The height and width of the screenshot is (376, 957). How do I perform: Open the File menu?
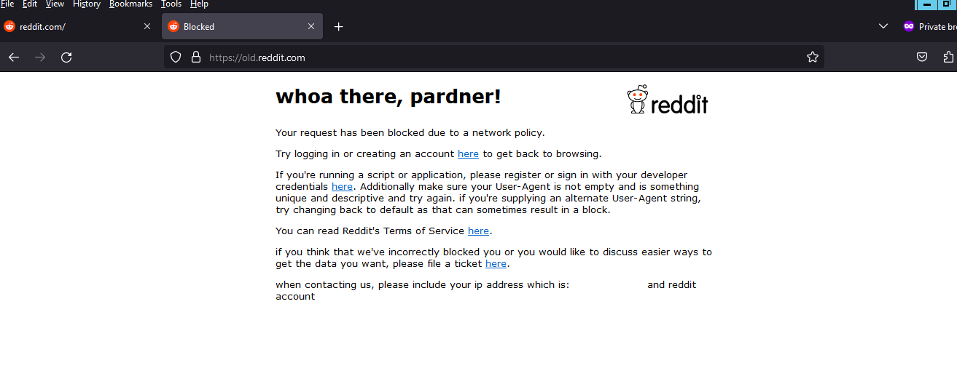pos(7,4)
